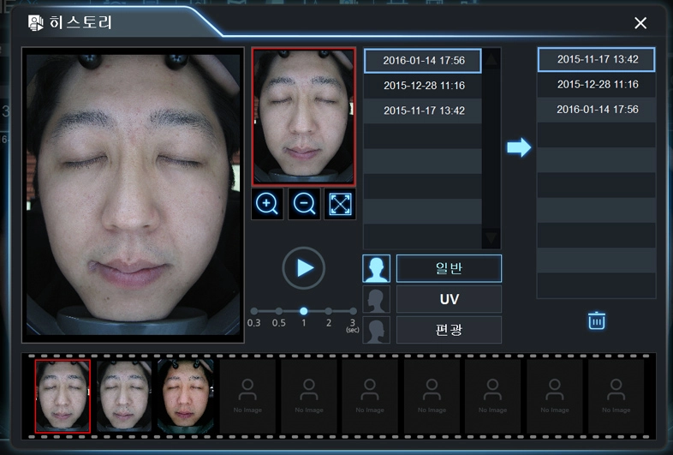Click the fit-to-screen expand icon

click(340, 205)
